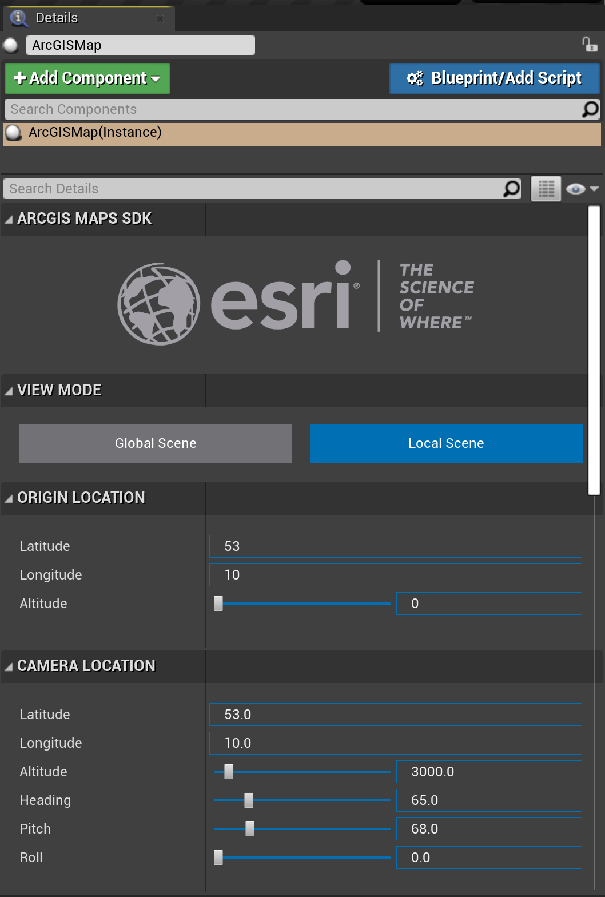This screenshot has width=605, height=897.
Task: Select the ArcGISMap(Instance) component row
Action: (x=302, y=134)
